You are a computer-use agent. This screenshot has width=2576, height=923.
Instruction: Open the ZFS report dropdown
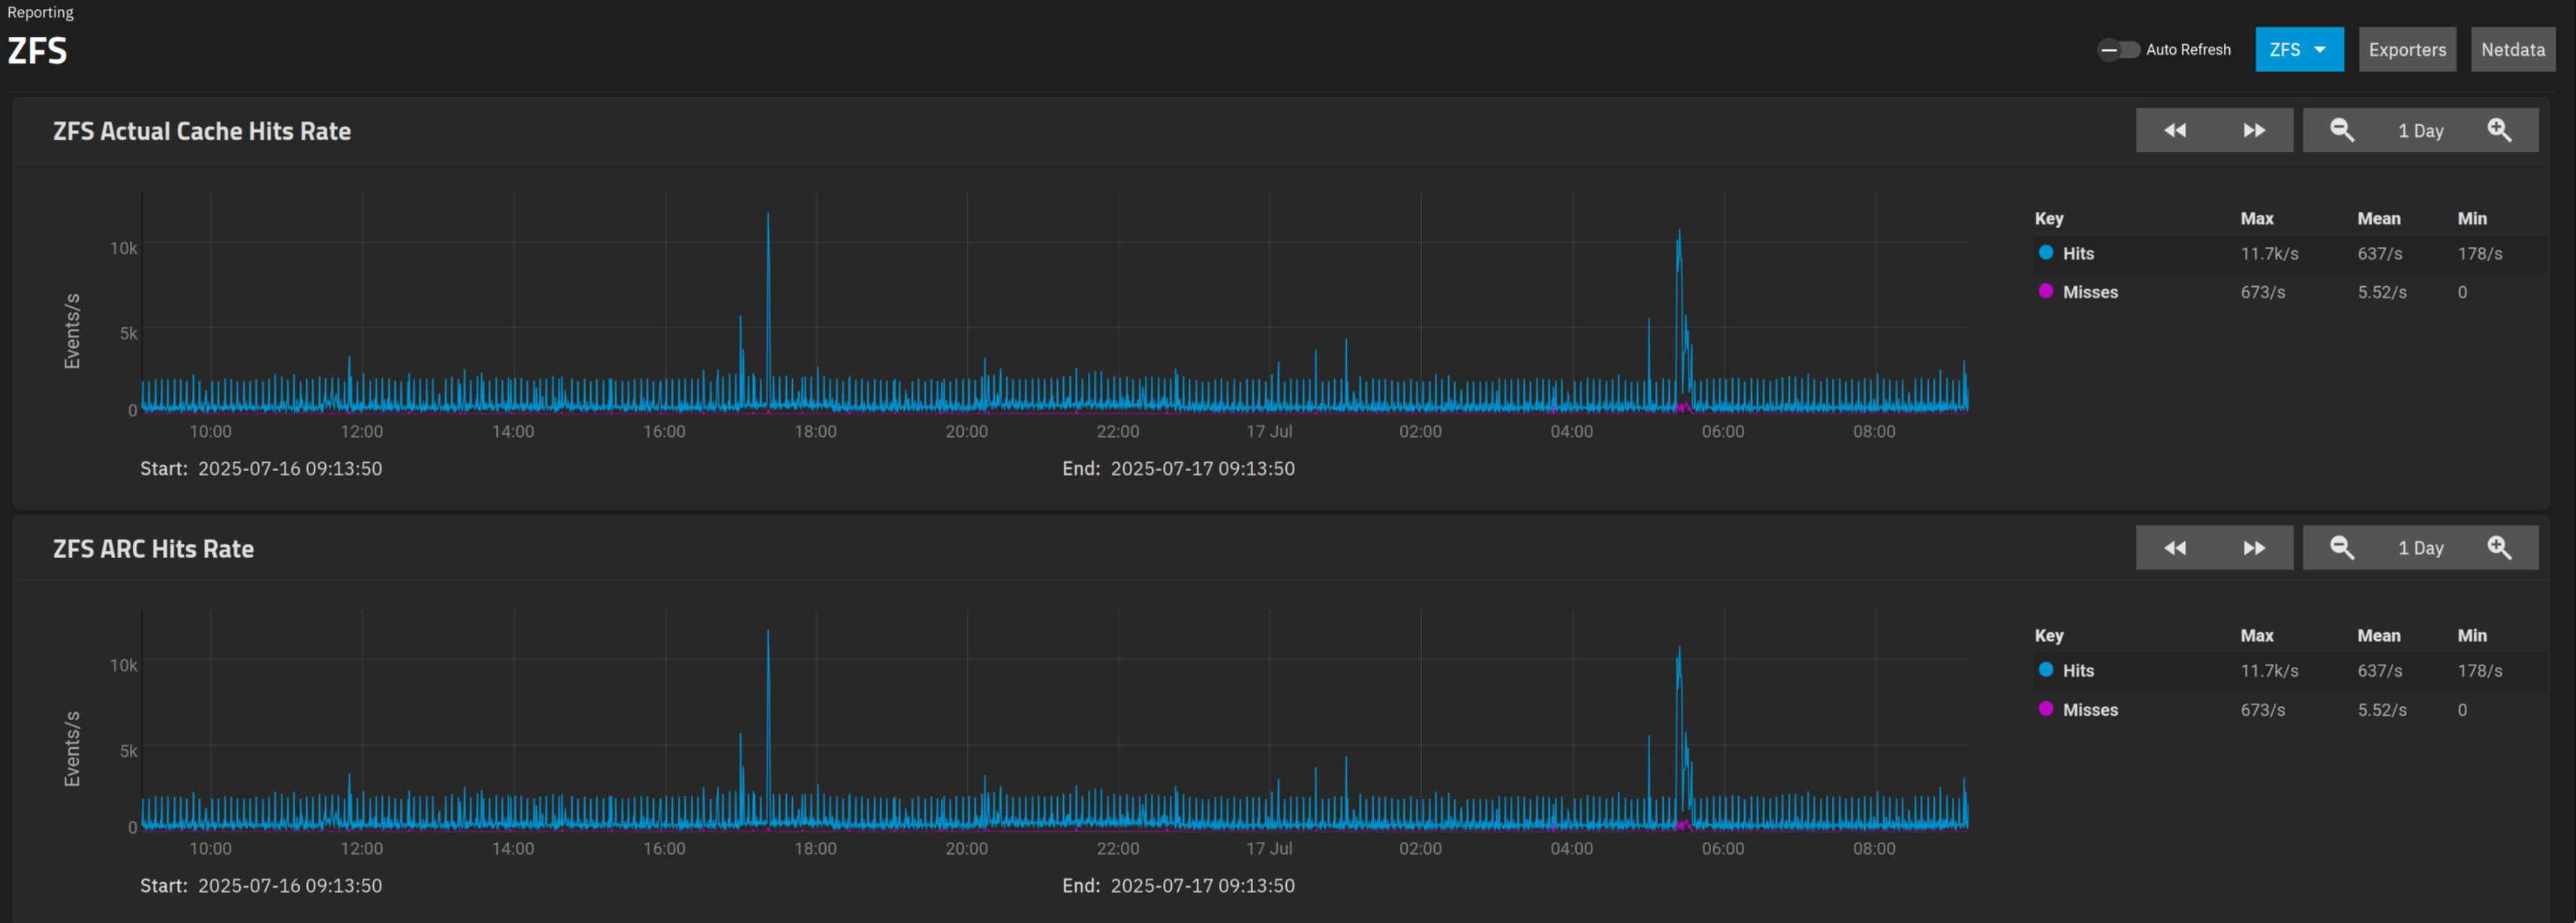pos(2285,50)
